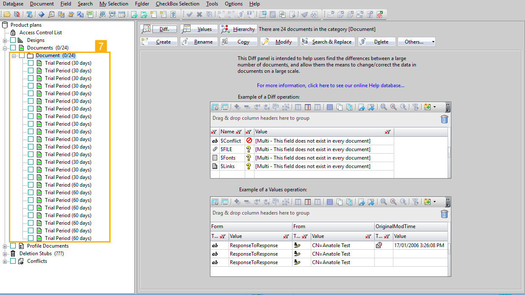Click the grid settings icon in Diff grid toolbar

tap(215, 107)
